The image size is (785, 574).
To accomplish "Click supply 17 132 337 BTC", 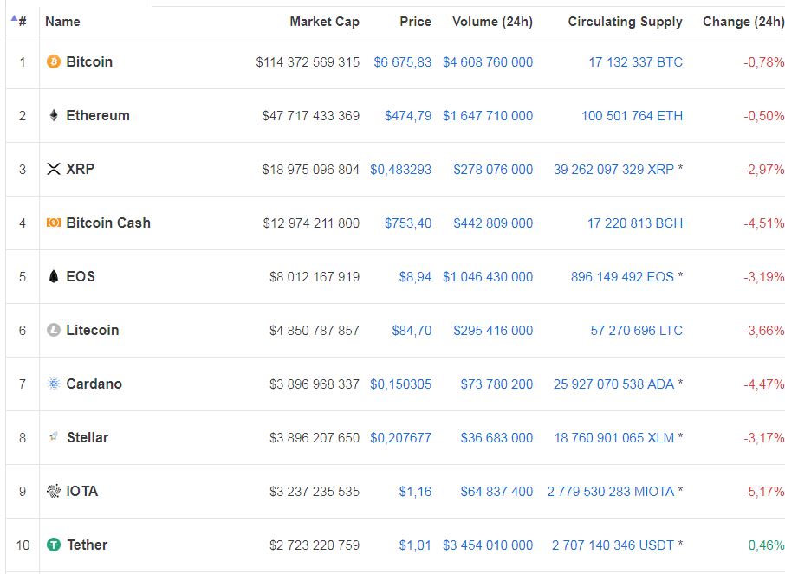I will (636, 62).
